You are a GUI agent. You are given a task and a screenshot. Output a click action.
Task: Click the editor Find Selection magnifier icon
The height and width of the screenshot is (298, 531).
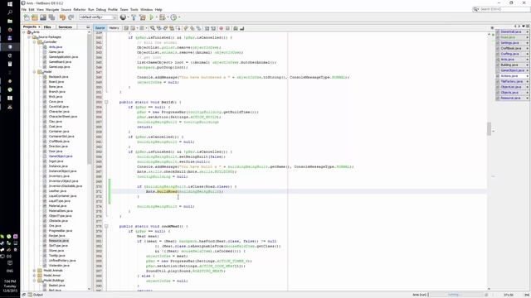(153, 28)
